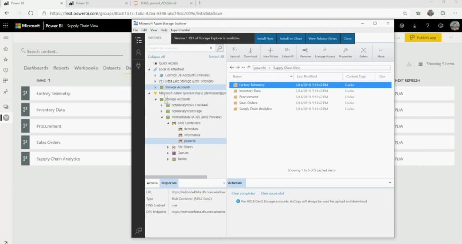Expand the Queues node
The width and height of the screenshot is (462, 244).
168,153
